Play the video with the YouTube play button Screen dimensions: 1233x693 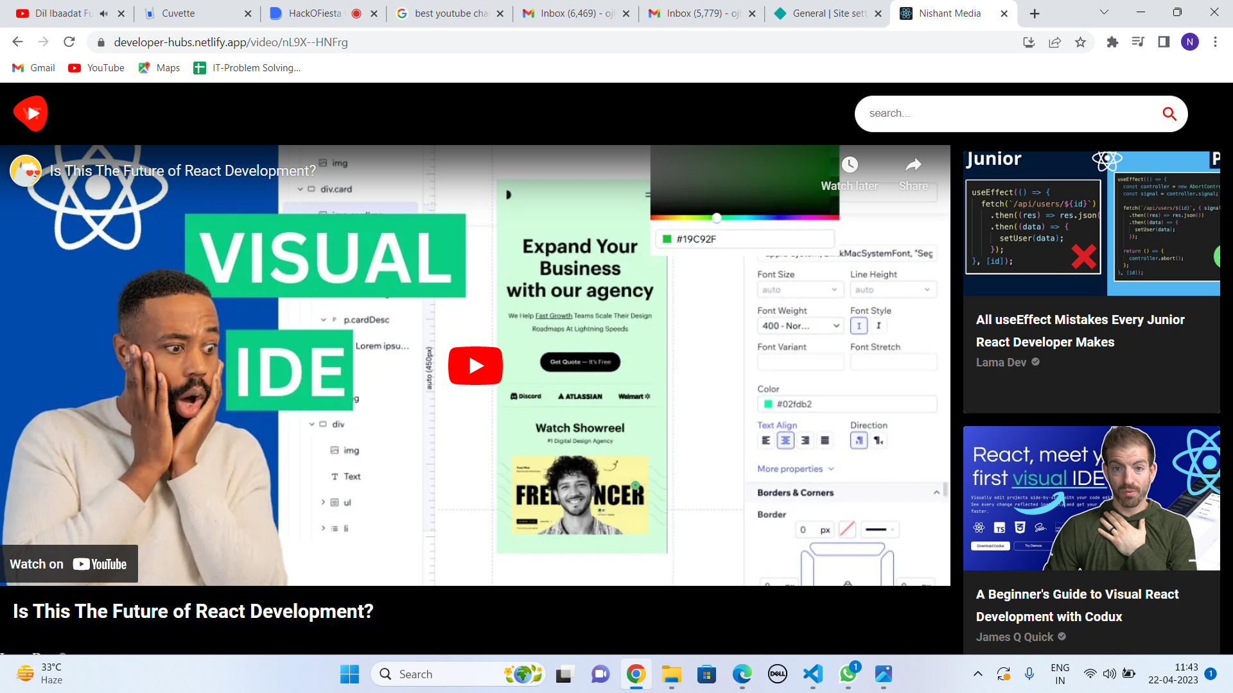475,366
